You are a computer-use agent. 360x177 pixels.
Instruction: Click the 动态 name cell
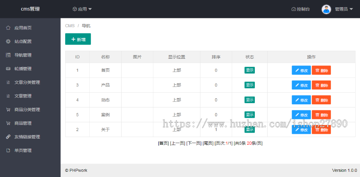coord(105,100)
